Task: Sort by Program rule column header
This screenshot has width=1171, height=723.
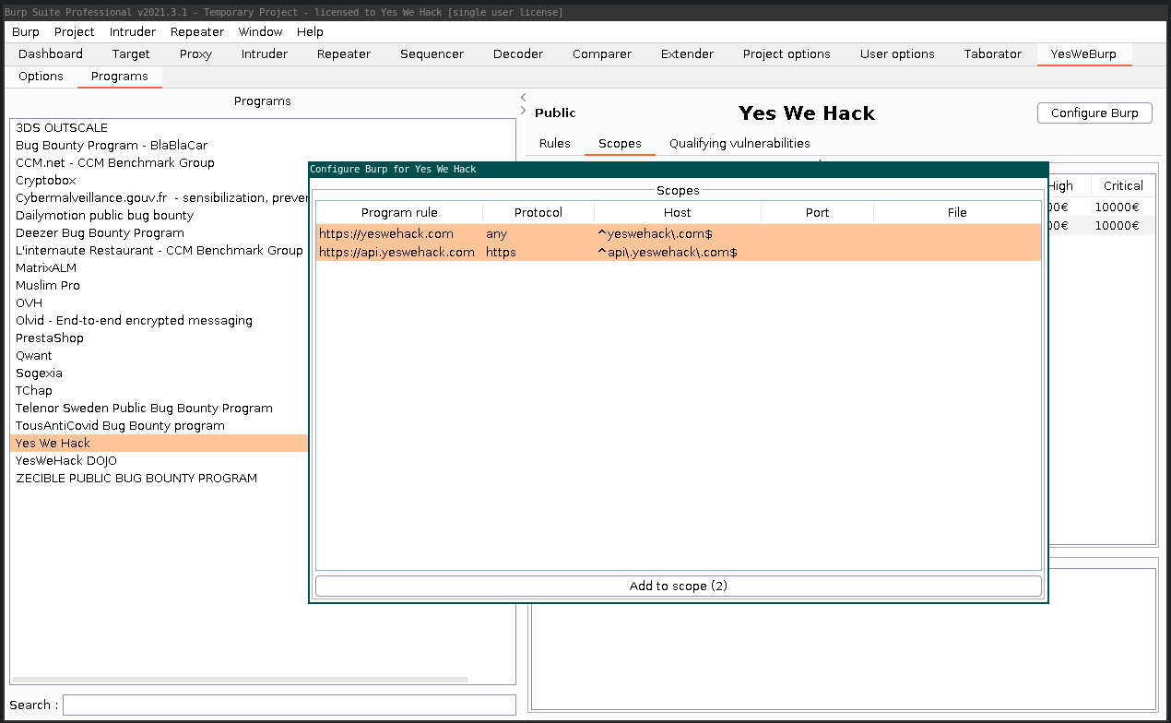Action: (x=399, y=213)
